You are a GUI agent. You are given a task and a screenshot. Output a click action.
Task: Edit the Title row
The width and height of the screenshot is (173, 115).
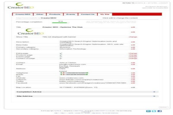click(x=133, y=27)
